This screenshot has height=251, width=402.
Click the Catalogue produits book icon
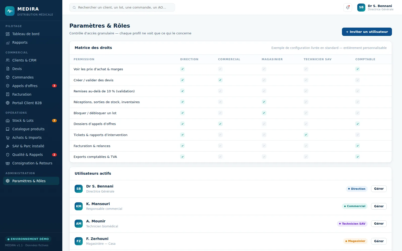pos(8,129)
